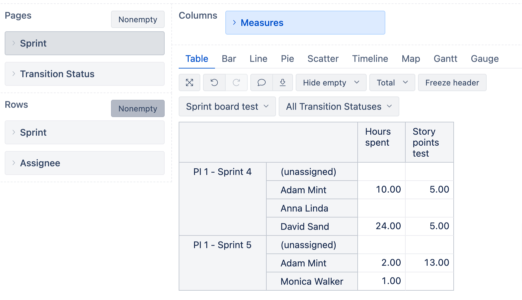This screenshot has height=300, width=522.
Task: Open the All Transition Statuses filter
Action: pos(338,106)
